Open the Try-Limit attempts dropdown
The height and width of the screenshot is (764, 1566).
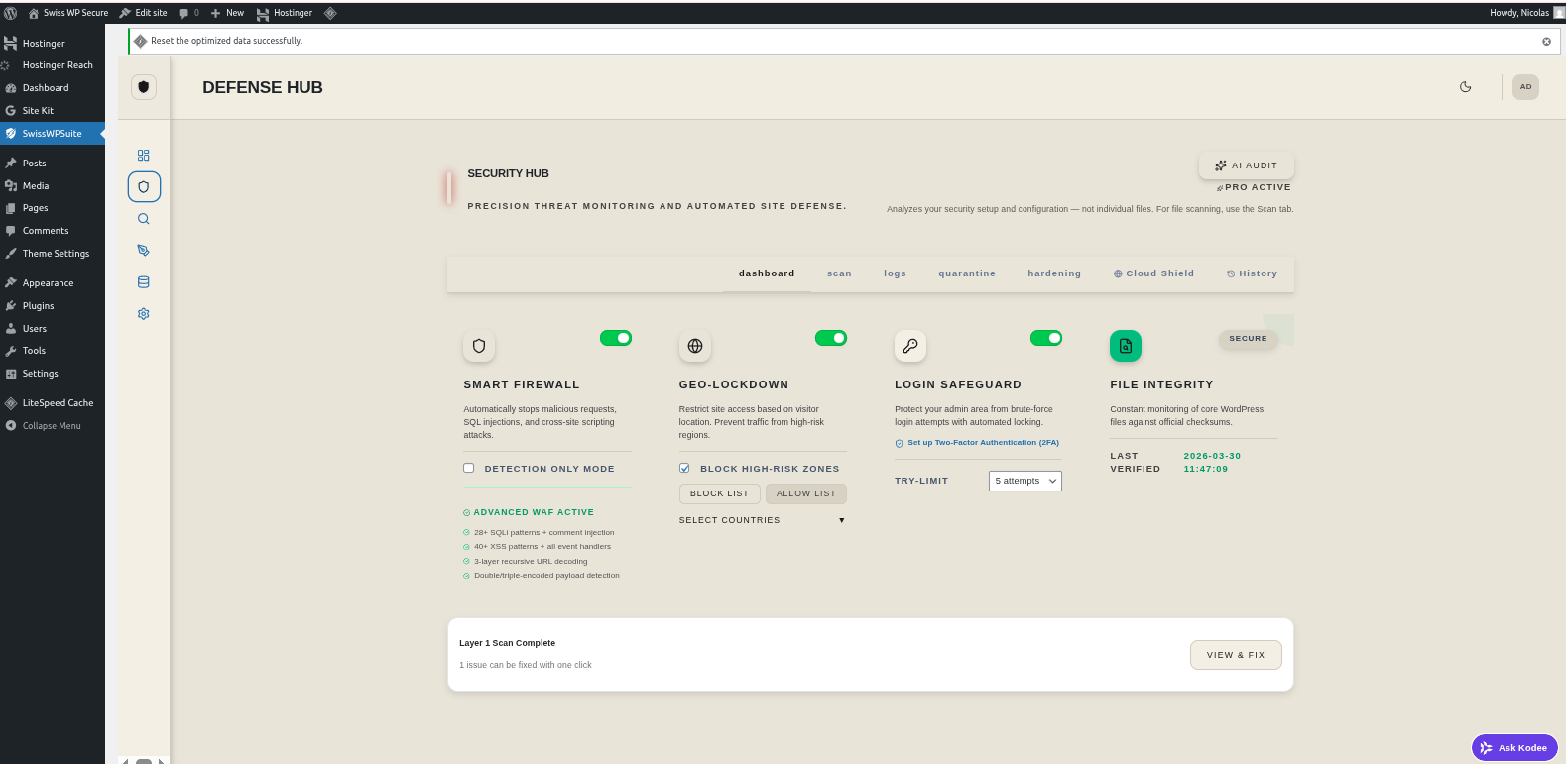coord(1024,481)
